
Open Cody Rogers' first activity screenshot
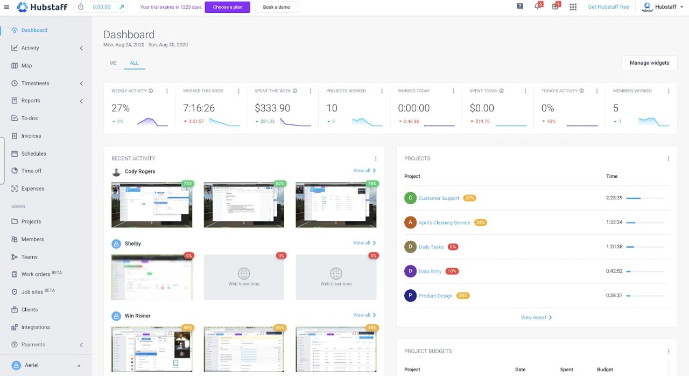[152, 205]
